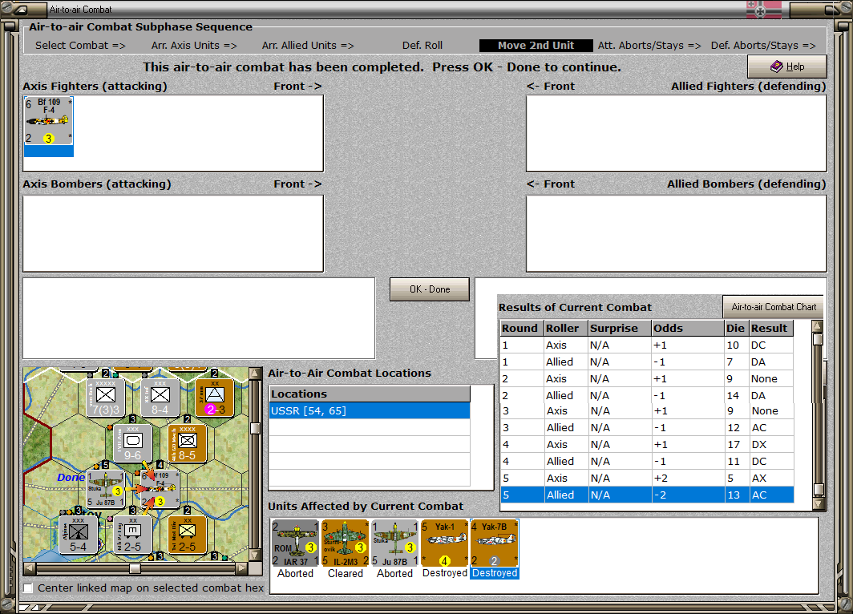Screen dimensions: 853x614
Task: Open the Help button
Action: tap(786, 67)
